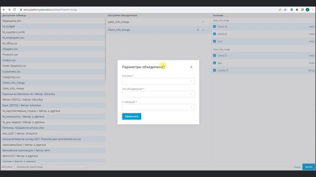
Task: Select the fe_сезонность table
Action: click(x=53, y=117)
